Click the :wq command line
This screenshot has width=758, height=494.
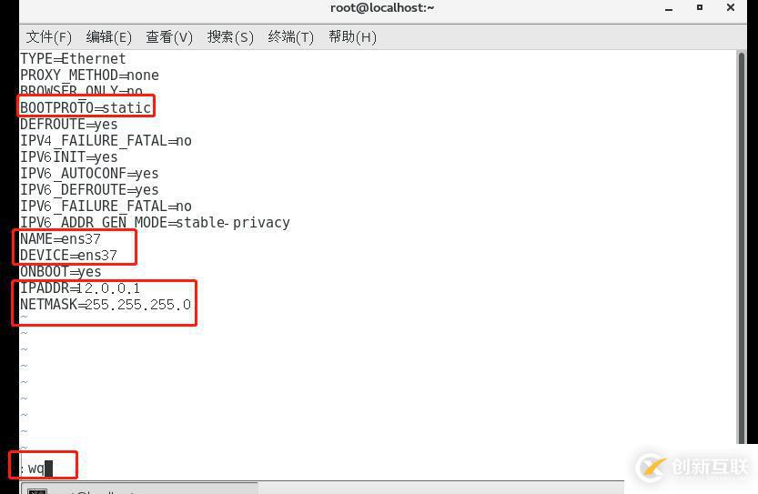(x=36, y=468)
